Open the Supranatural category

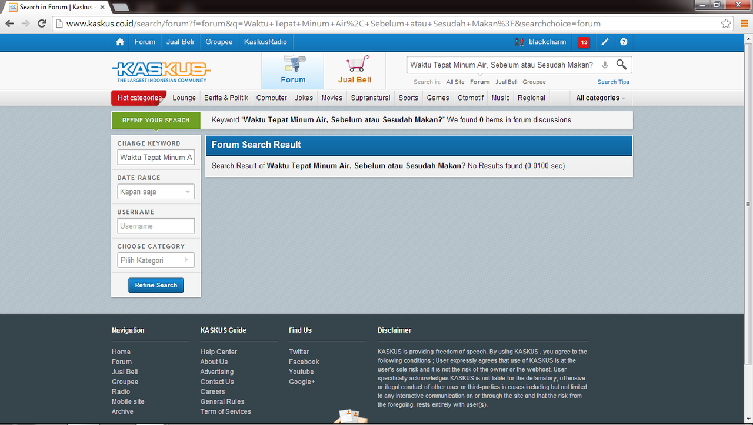371,98
